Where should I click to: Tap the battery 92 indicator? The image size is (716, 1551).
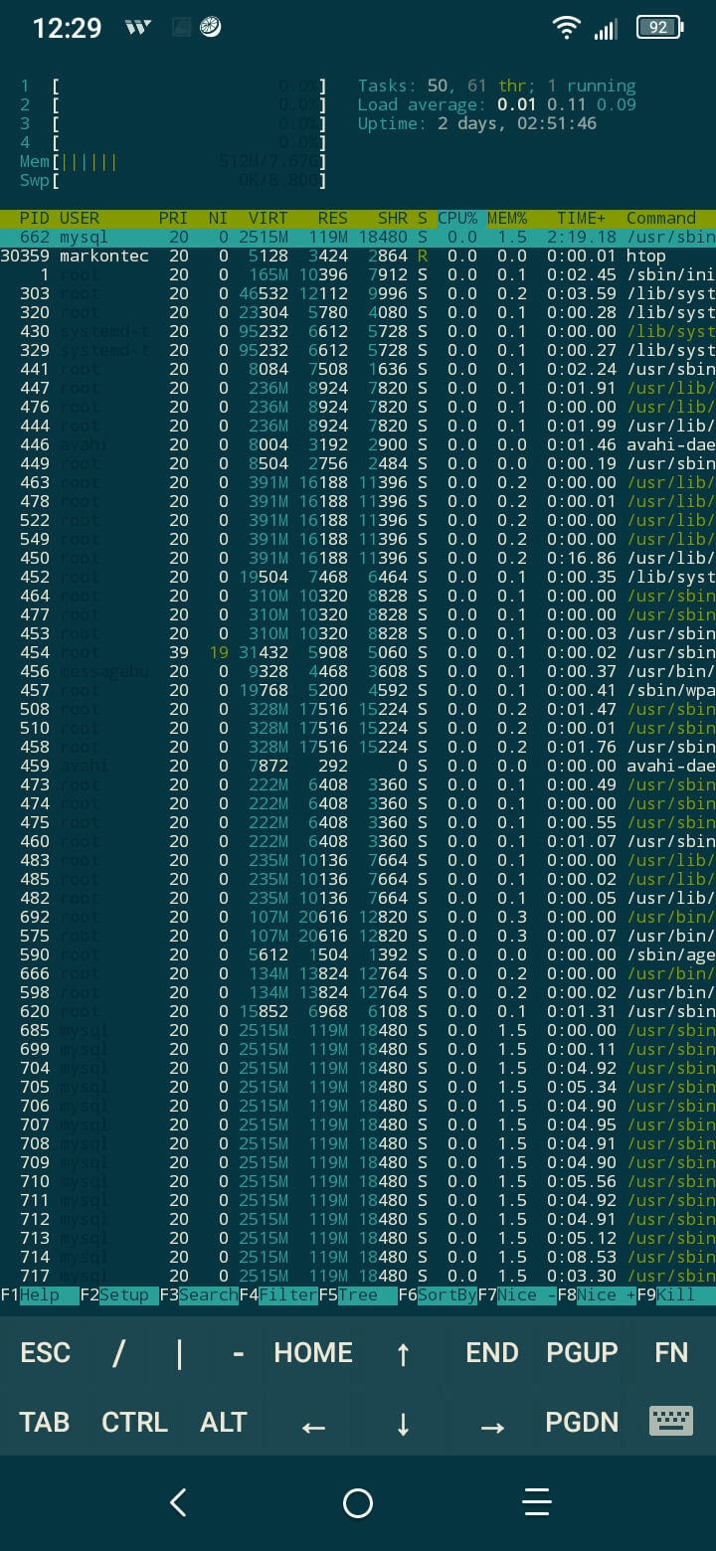659,28
